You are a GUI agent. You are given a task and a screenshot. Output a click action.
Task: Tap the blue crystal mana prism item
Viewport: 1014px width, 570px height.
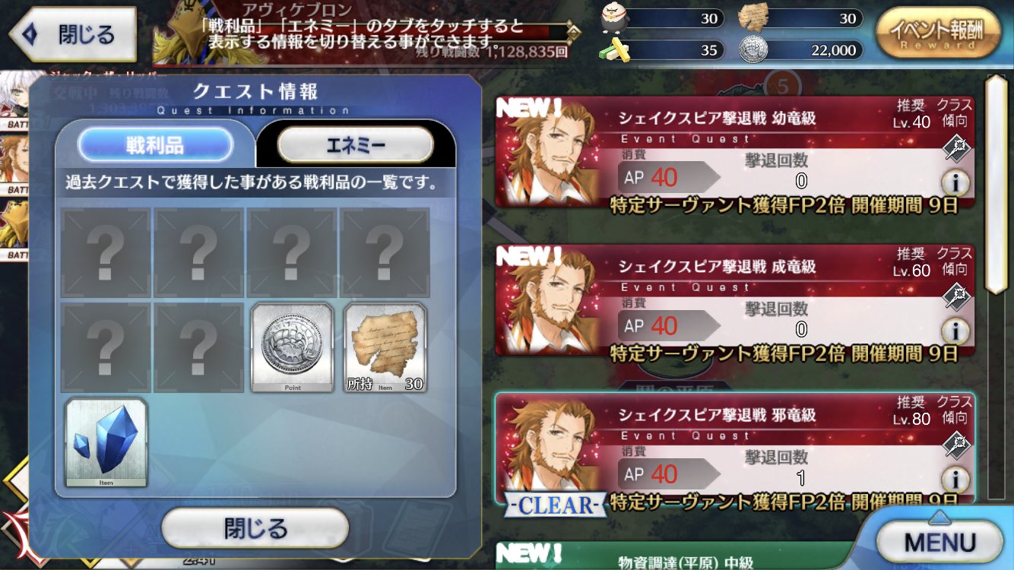pyautogui.click(x=106, y=442)
